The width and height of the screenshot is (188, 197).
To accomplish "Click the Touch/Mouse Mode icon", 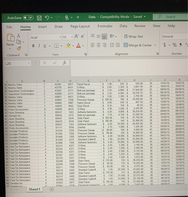I will [x=67, y=18].
